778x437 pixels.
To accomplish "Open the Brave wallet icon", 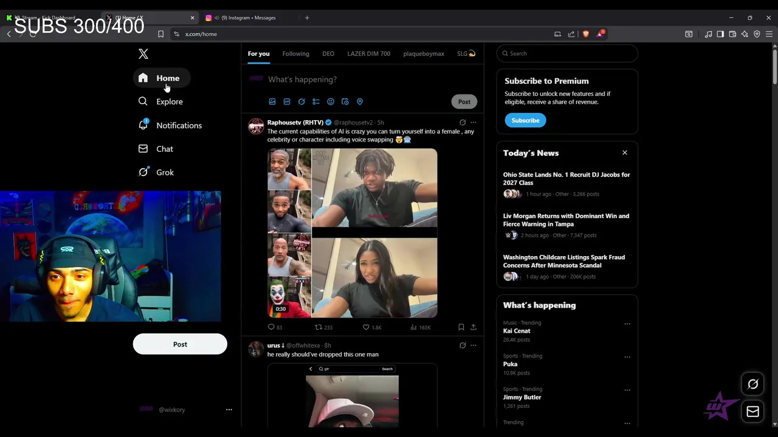I will pyautogui.click(x=732, y=34).
